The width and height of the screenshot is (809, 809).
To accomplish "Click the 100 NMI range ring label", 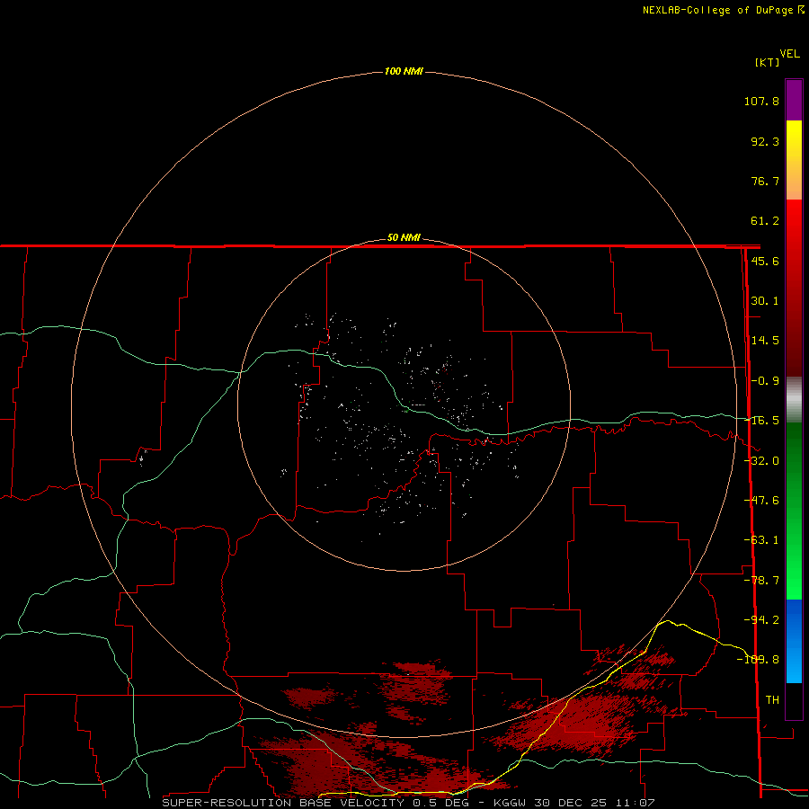I will pos(404,71).
